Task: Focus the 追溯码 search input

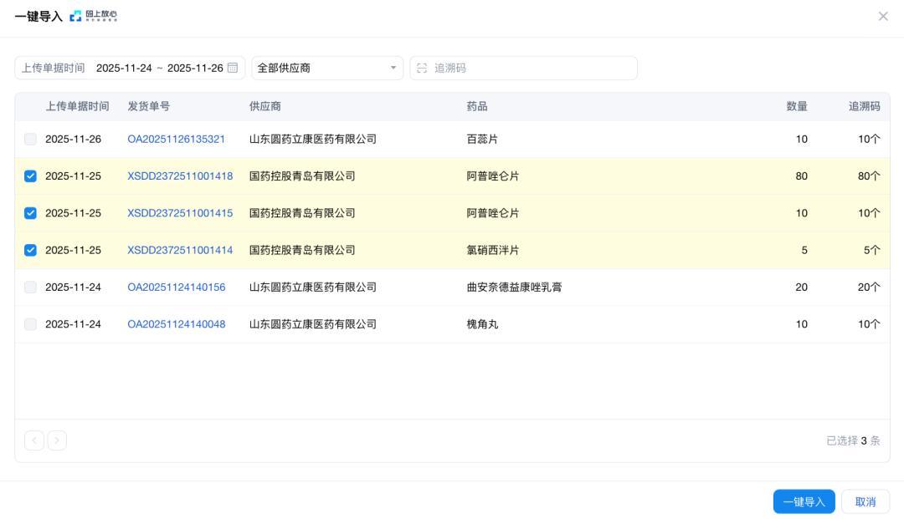Action: pyautogui.click(x=532, y=69)
